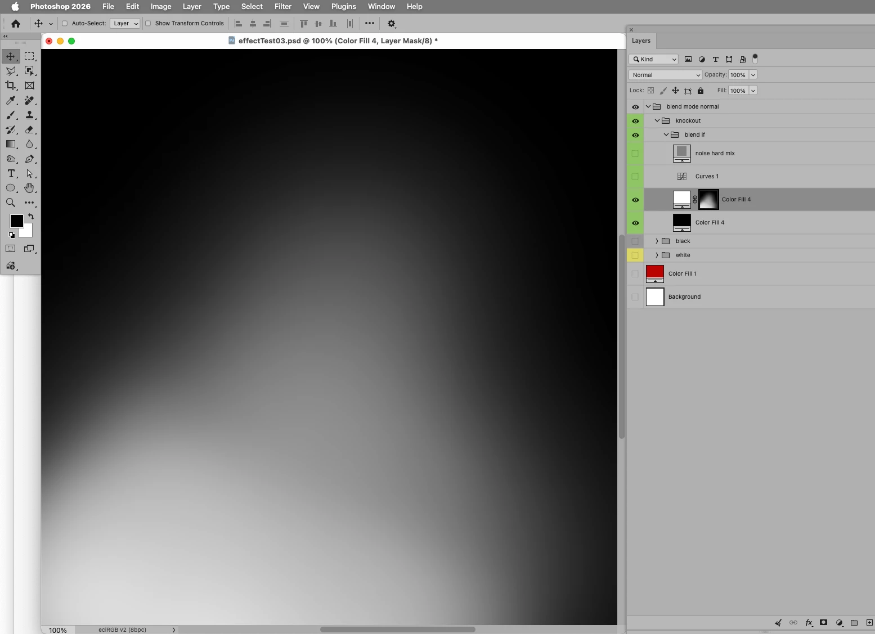Swap foreground and background colors arrow
875x634 pixels.
coord(31,217)
